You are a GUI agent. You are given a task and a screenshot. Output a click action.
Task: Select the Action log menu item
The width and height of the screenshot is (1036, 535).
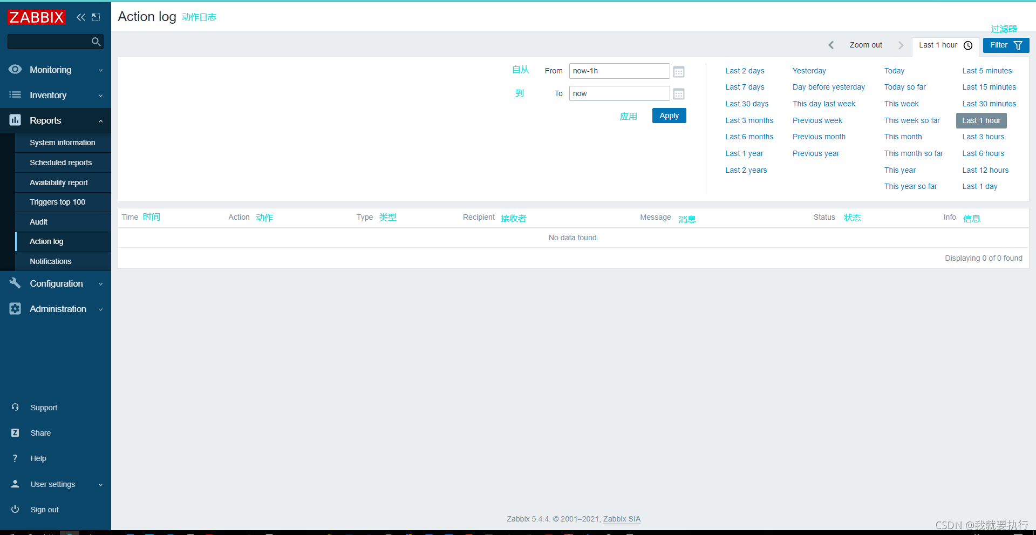pyautogui.click(x=63, y=241)
